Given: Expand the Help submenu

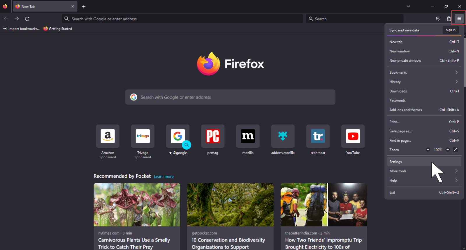Looking at the screenshot, I should (424, 180).
